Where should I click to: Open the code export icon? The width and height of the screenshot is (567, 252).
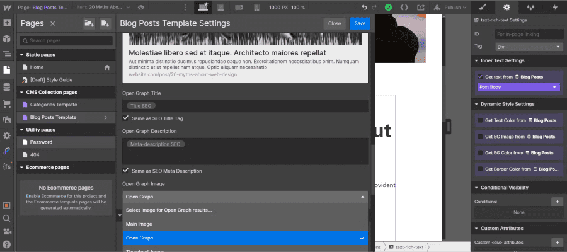(404, 7)
